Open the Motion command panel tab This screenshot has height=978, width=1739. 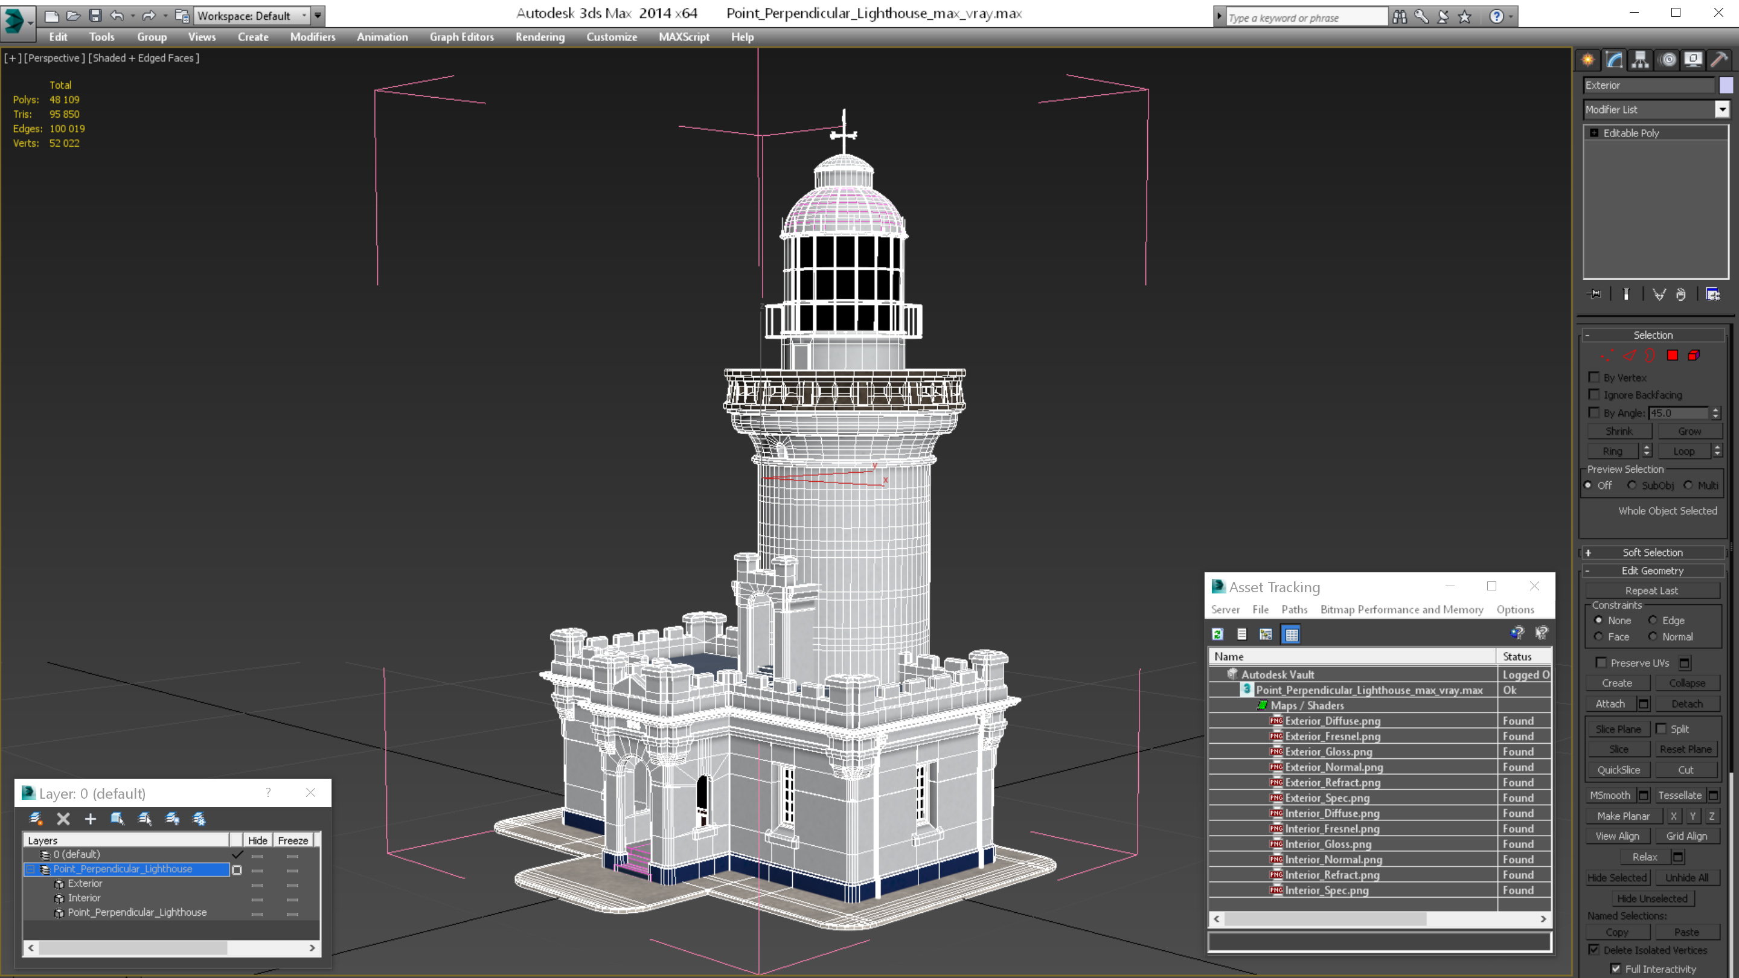1667,59
